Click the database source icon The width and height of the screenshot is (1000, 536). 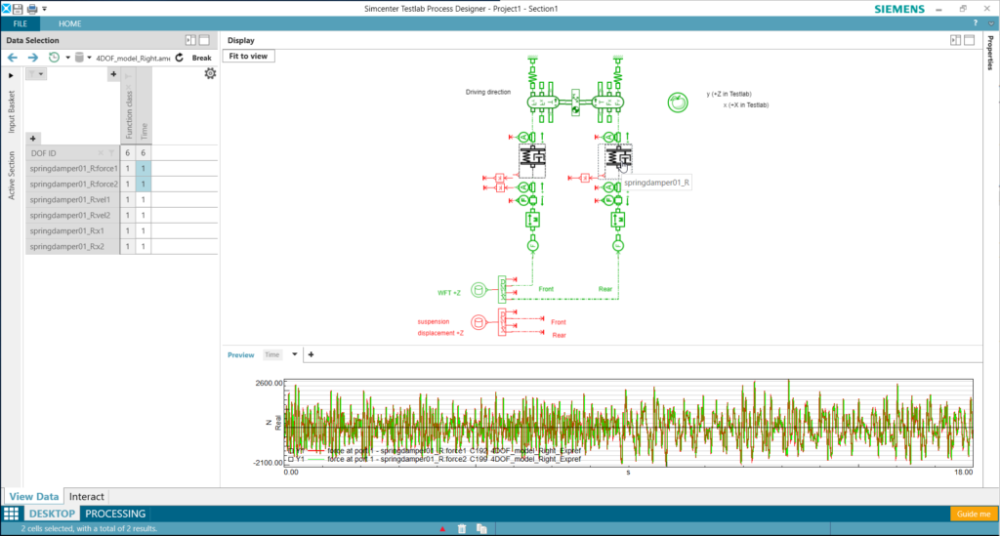[x=79, y=58]
